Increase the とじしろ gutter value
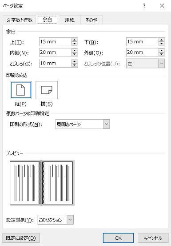Image resolution: width=171 pixels, height=246 pixels. [75, 61]
